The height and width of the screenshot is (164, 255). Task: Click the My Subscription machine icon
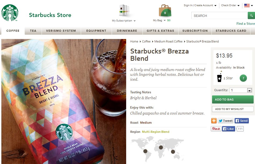click(x=124, y=10)
